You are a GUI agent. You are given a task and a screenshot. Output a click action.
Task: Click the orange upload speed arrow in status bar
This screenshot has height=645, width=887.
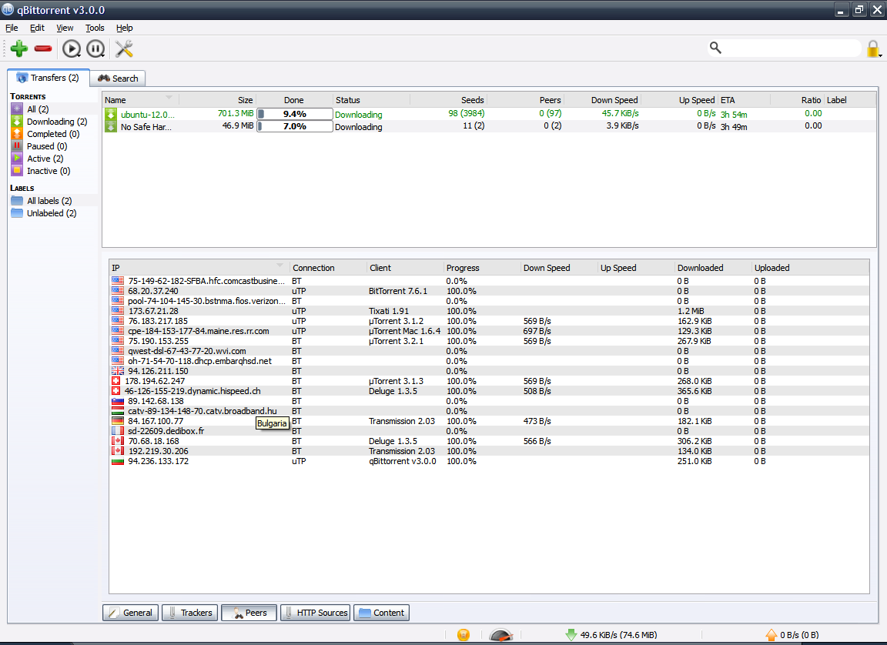[x=771, y=635]
